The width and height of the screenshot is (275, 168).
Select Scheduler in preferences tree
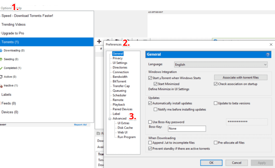[x=120, y=95]
